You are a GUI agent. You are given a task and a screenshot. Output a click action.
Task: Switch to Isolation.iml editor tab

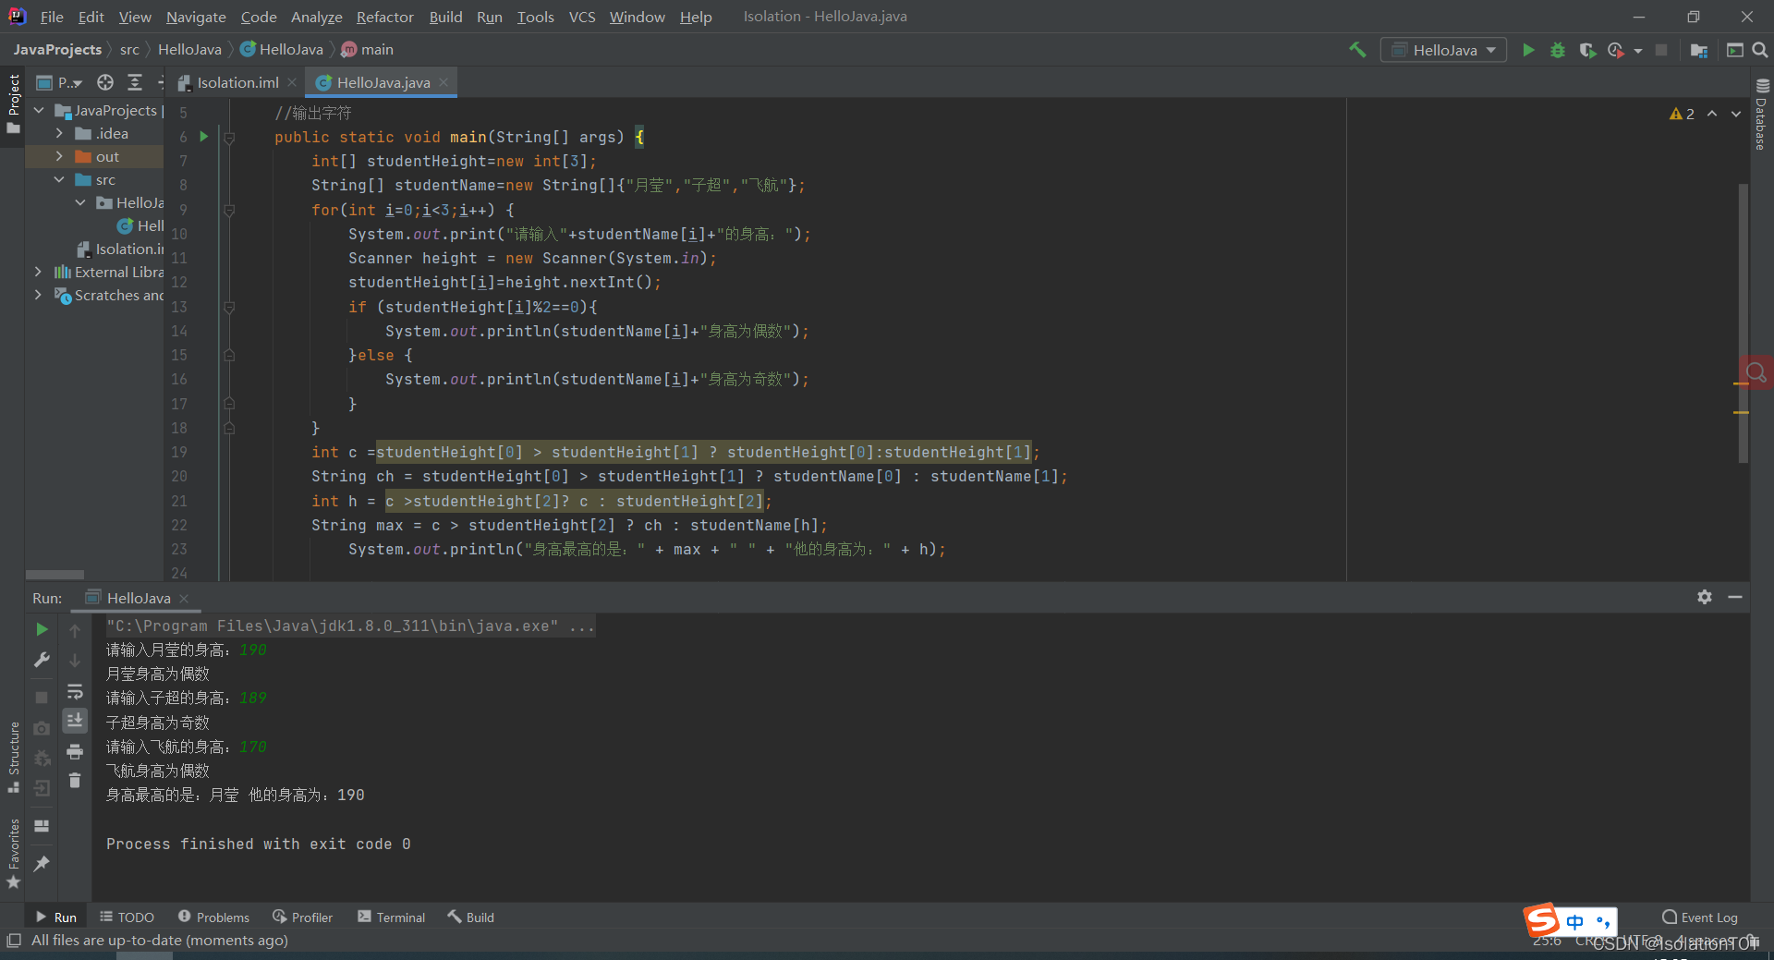(237, 82)
